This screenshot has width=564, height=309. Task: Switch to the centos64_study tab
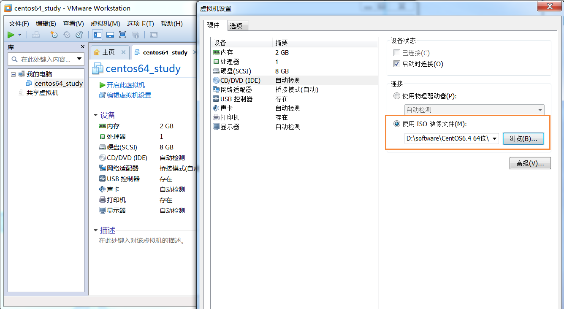point(165,52)
